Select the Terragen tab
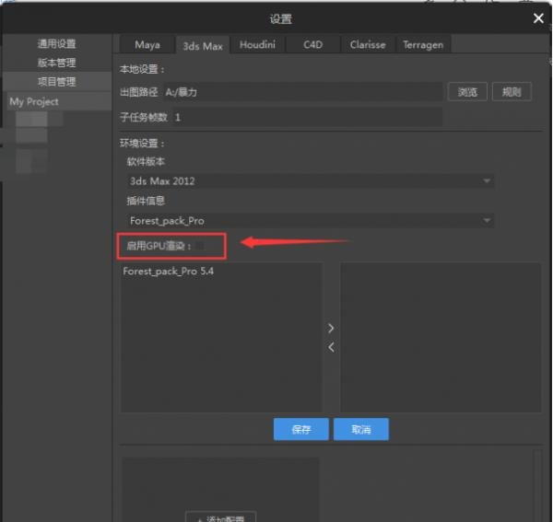 (423, 45)
